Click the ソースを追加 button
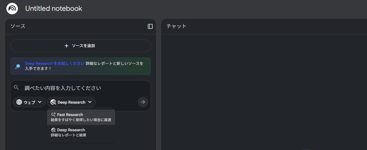 click(x=81, y=46)
